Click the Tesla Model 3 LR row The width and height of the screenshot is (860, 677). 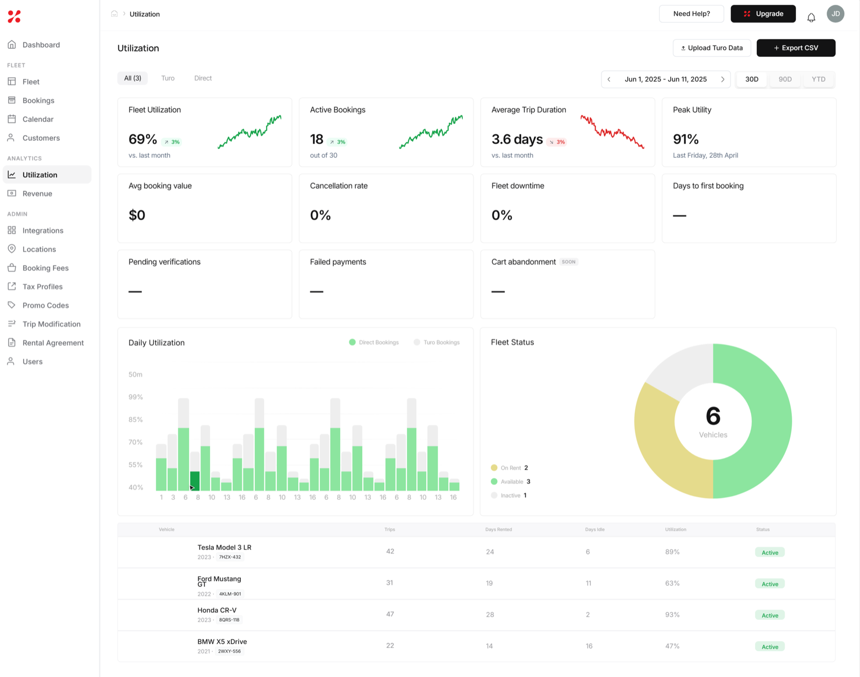(476, 552)
